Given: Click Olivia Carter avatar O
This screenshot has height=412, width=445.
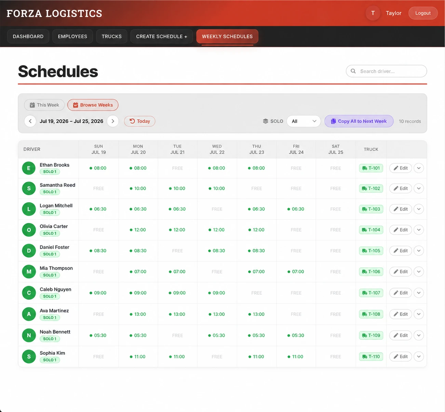Looking at the screenshot, I should pyautogui.click(x=29, y=230).
